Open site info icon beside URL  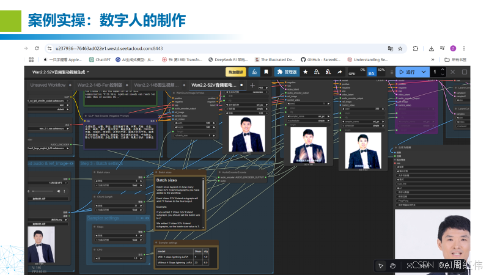(x=50, y=48)
